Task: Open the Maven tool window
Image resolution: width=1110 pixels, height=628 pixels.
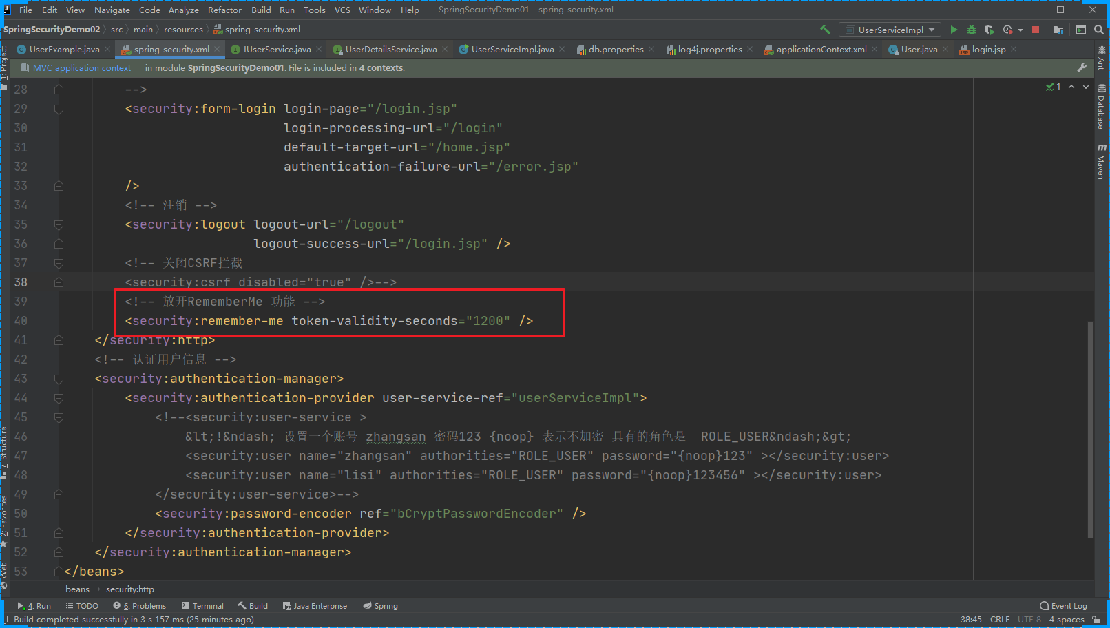Action: coord(1102,162)
